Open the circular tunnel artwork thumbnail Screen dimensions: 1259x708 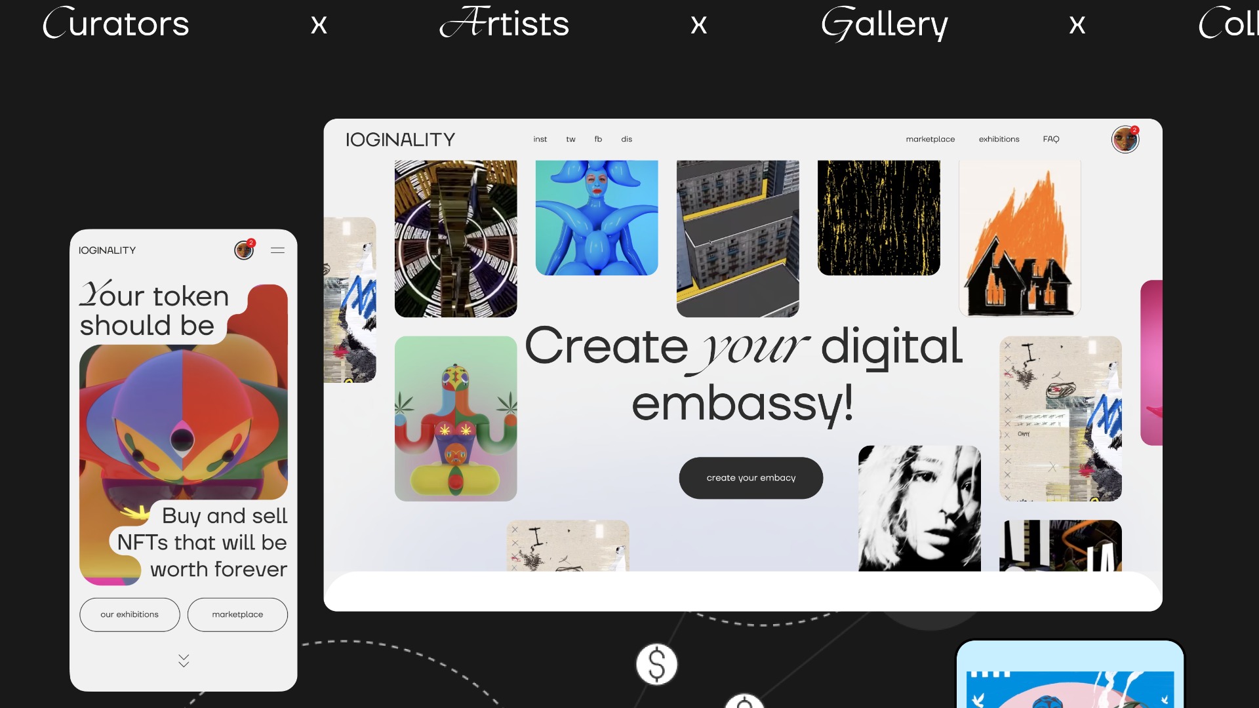(x=456, y=239)
